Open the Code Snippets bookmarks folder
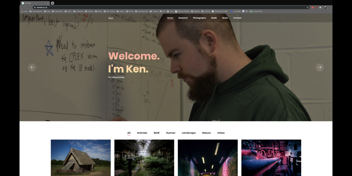The image size is (352, 176). (x=37, y=11)
